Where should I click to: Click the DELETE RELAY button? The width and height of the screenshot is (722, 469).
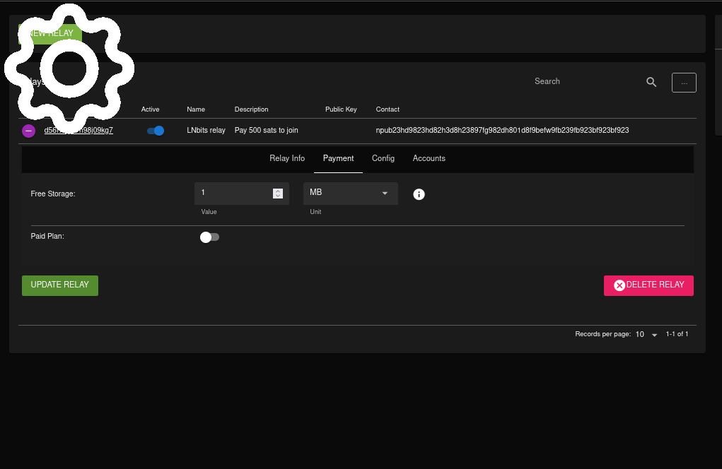point(648,285)
